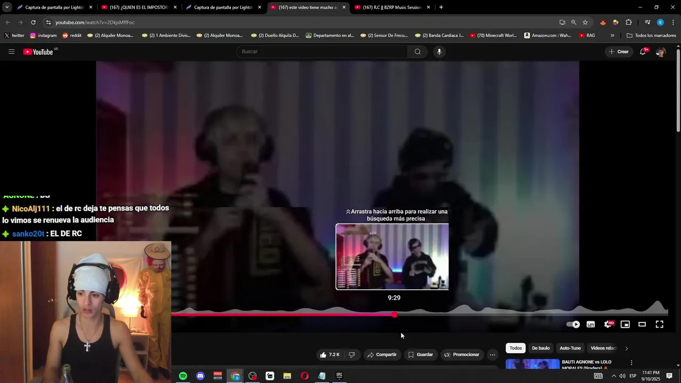This screenshot has width=681, height=383.
Task: Open File Explorer from the taskbar
Action: [x=287, y=376]
